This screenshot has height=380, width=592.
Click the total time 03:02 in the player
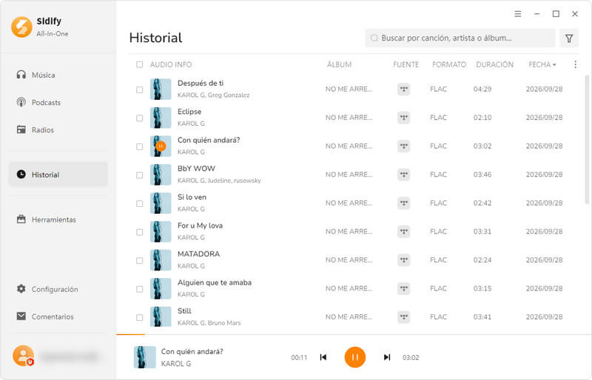(x=411, y=357)
